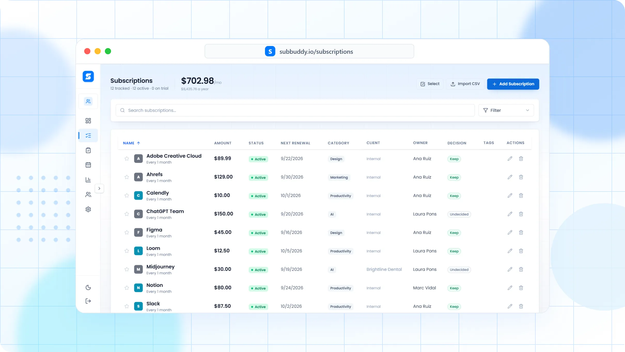Viewport: 625px width, 352px height.
Task: Click the subbuddy.io/subscriptions address bar
Action: click(x=309, y=51)
